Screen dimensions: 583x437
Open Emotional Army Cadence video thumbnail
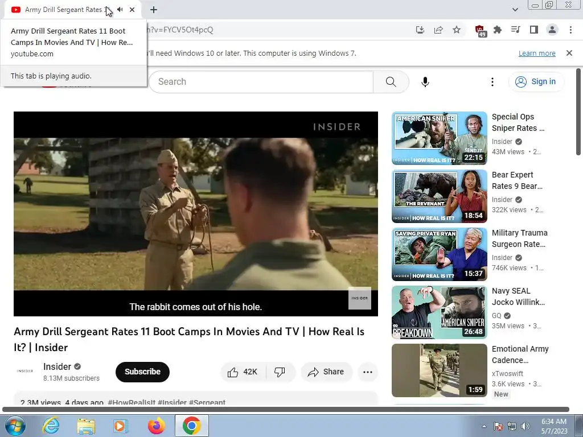point(439,370)
